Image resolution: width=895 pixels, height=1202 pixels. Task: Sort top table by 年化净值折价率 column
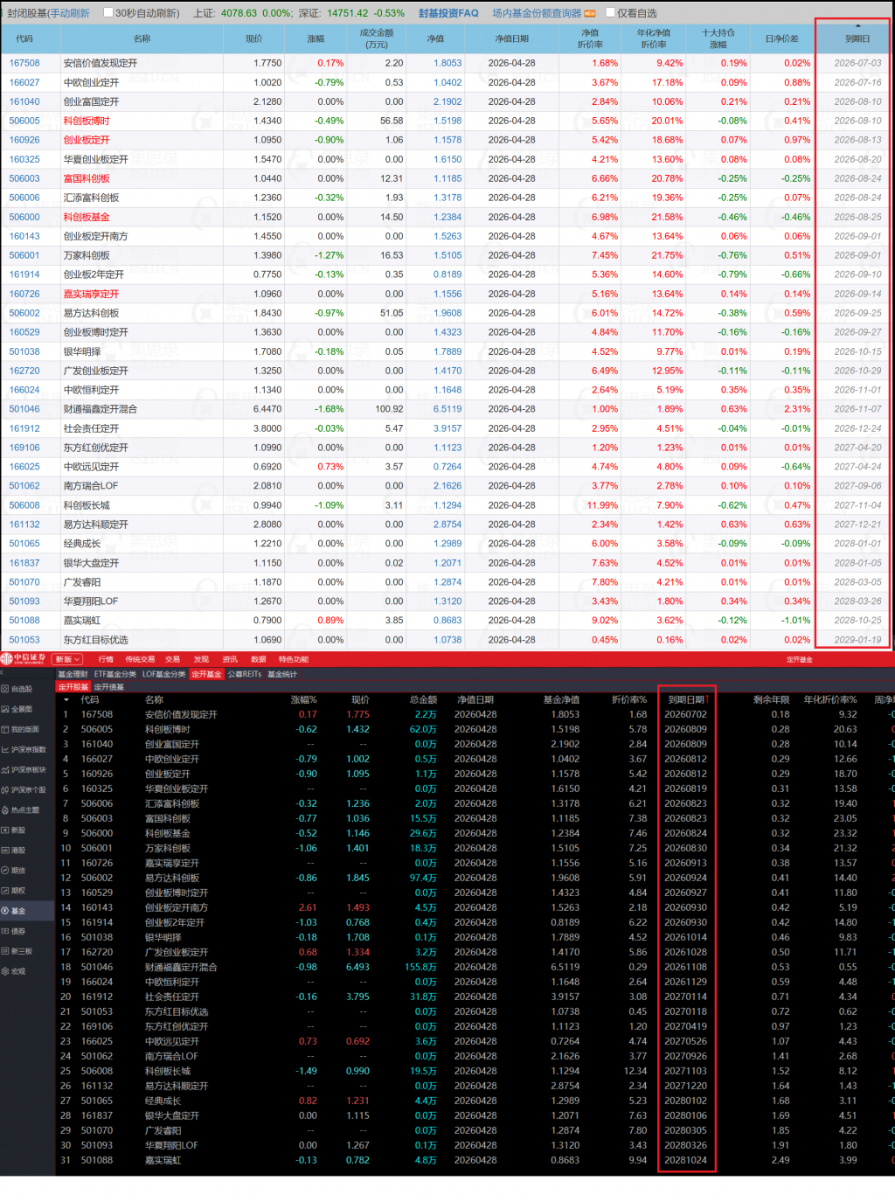653,38
